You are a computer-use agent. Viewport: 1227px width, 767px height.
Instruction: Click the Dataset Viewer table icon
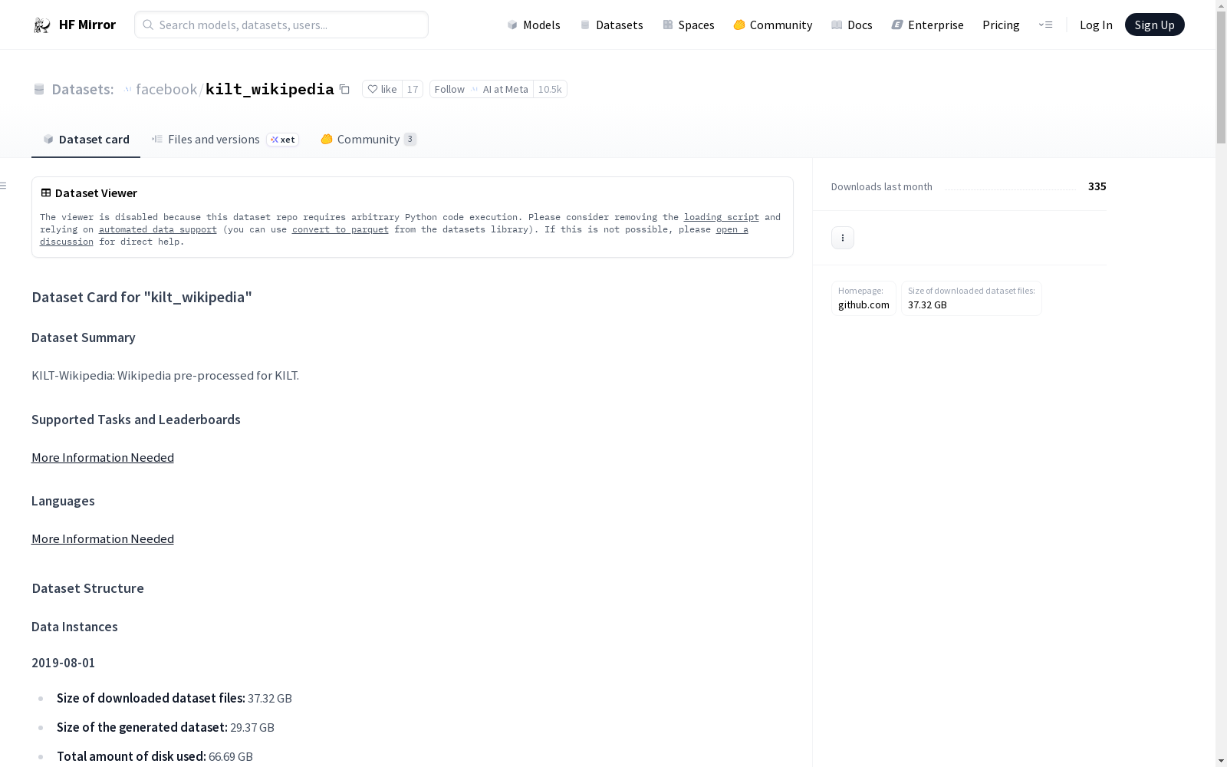(46, 193)
